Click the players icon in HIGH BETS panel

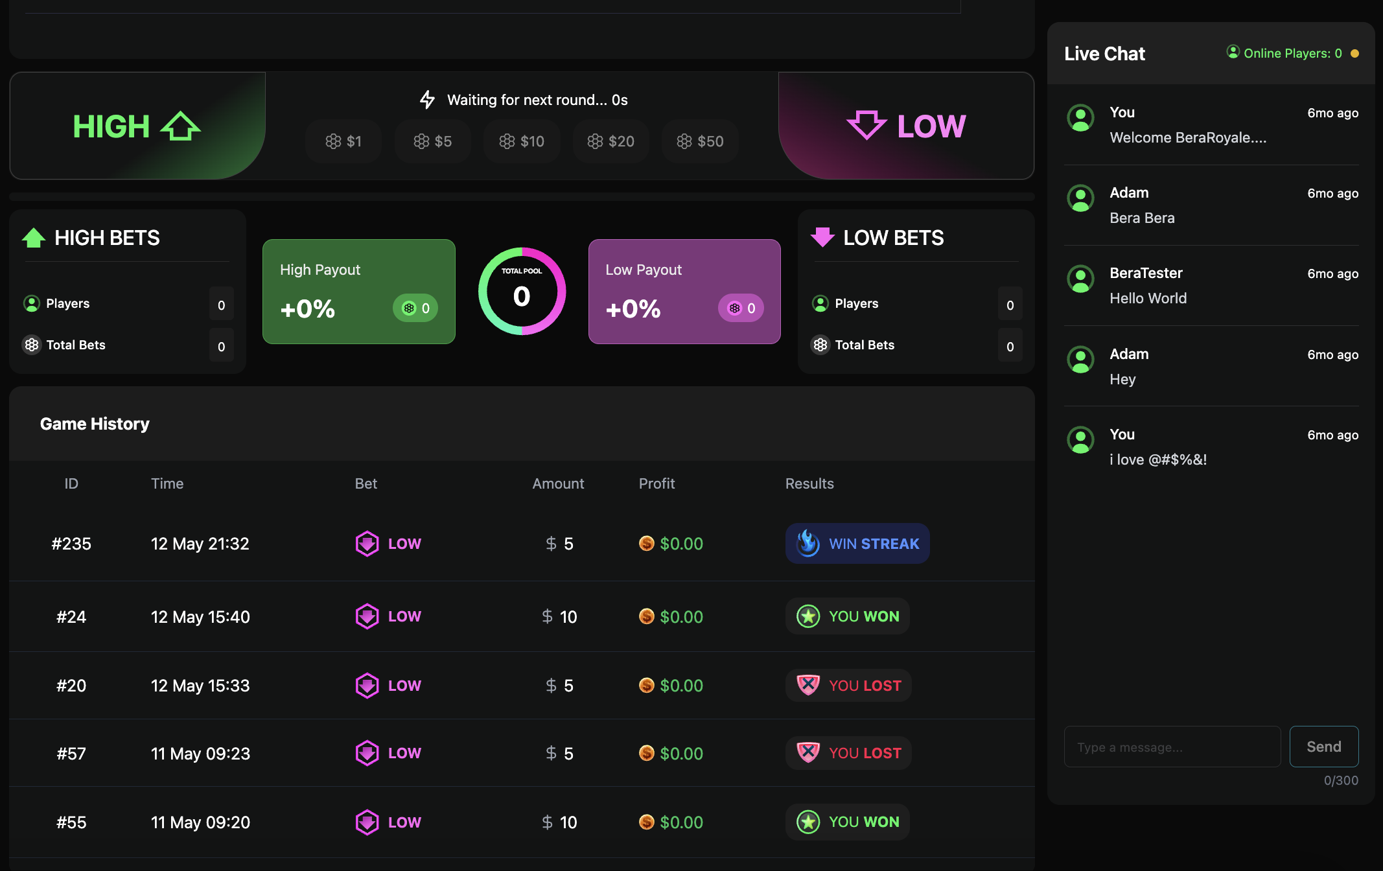click(x=32, y=303)
